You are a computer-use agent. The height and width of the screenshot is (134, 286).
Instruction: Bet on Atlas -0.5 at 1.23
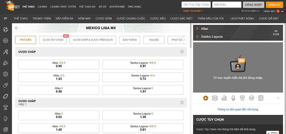pos(59,77)
